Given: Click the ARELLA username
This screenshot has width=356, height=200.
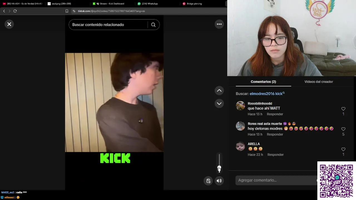Looking at the screenshot, I should (x=254, y=144).
